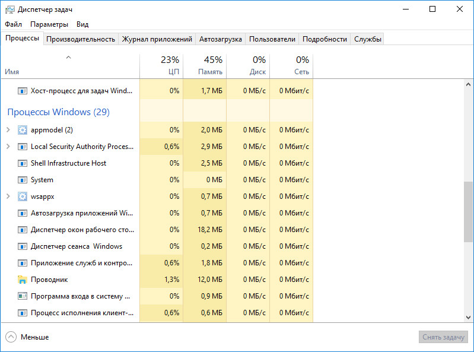
Task: Maximize the Диспетчер задач window
Action: (432, 9)
